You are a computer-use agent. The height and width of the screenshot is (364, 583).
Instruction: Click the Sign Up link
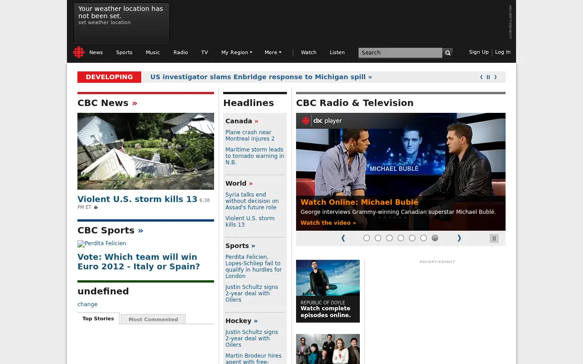click(x=479, y=52)
